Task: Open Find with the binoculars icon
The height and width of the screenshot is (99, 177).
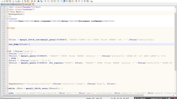Action: 38,1
